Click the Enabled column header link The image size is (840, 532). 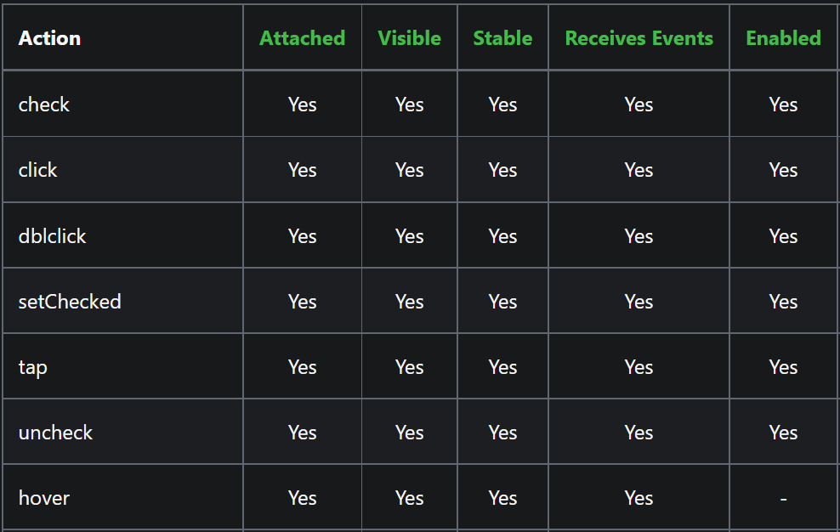[783, 38]
